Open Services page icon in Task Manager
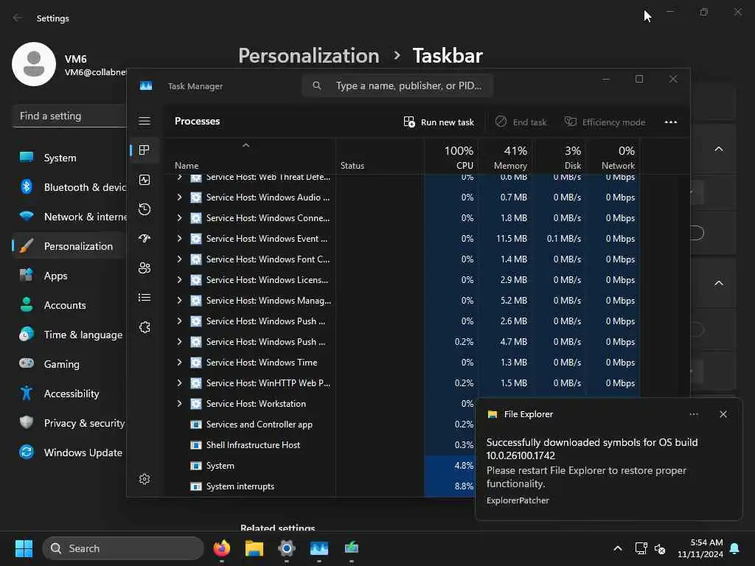 point(145,327)
